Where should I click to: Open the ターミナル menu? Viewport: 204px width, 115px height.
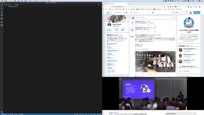(36, 1)
